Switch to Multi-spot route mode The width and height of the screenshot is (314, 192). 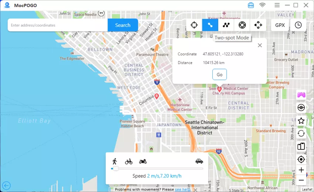pos(226,25)
